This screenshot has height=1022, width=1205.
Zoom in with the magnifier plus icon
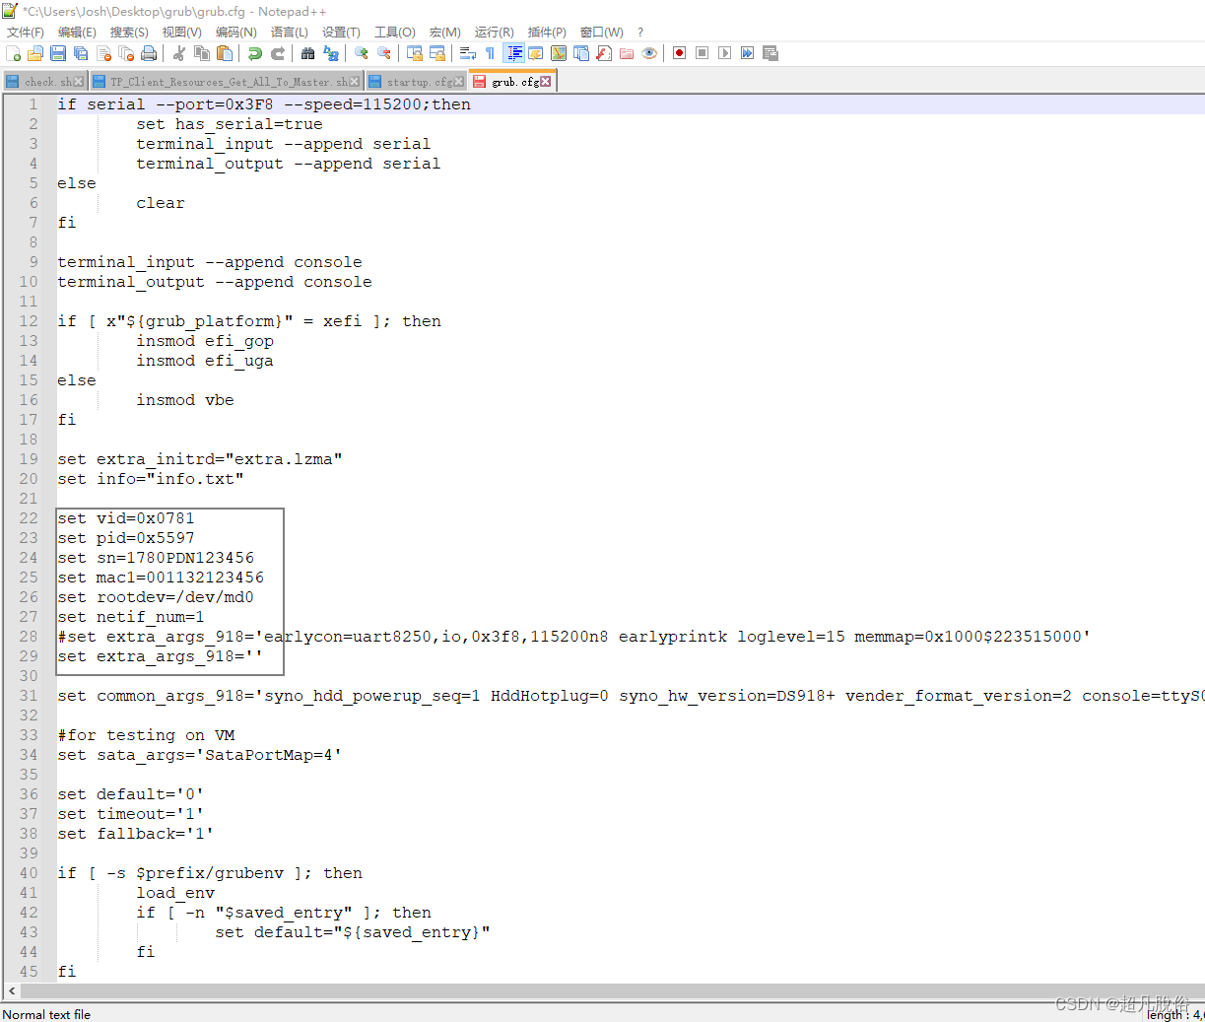[x=362, y=53]
